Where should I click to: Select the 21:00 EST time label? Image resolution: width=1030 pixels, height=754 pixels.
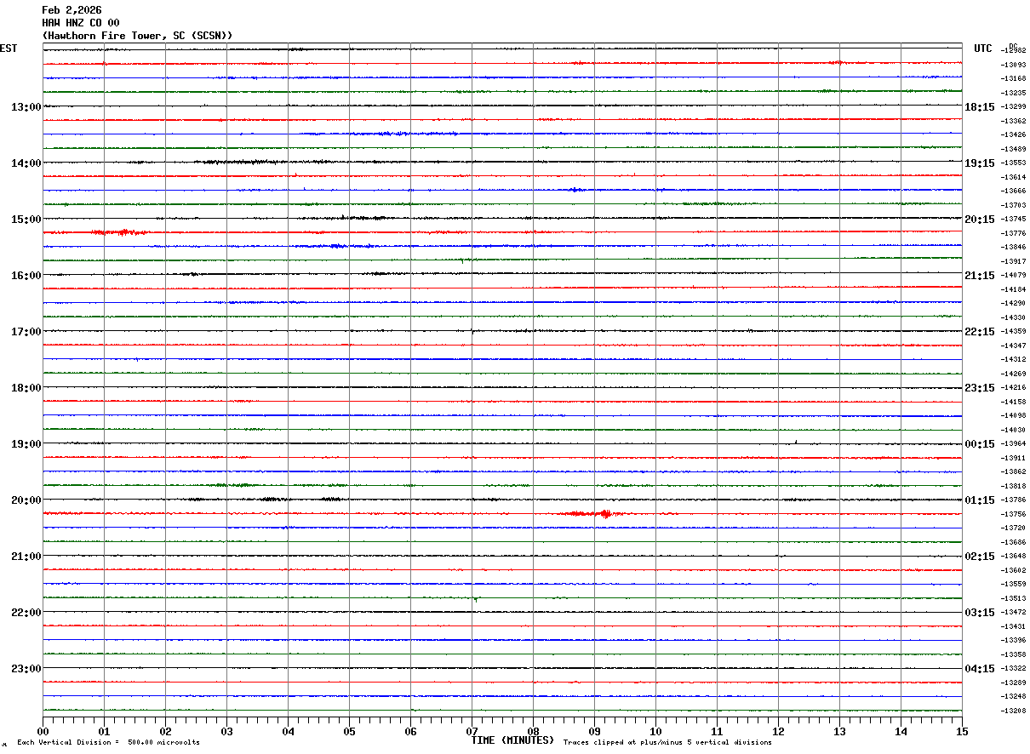26,556
